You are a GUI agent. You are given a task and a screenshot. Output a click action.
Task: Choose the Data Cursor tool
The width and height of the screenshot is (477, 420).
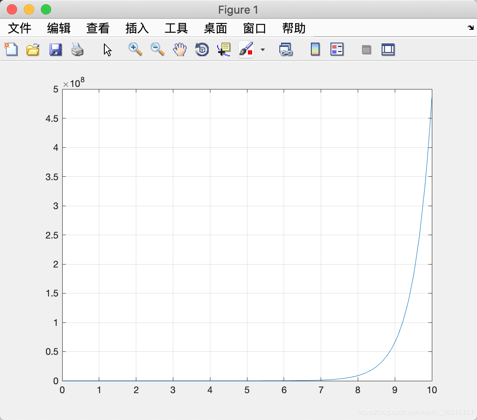(x=224, y=49)
